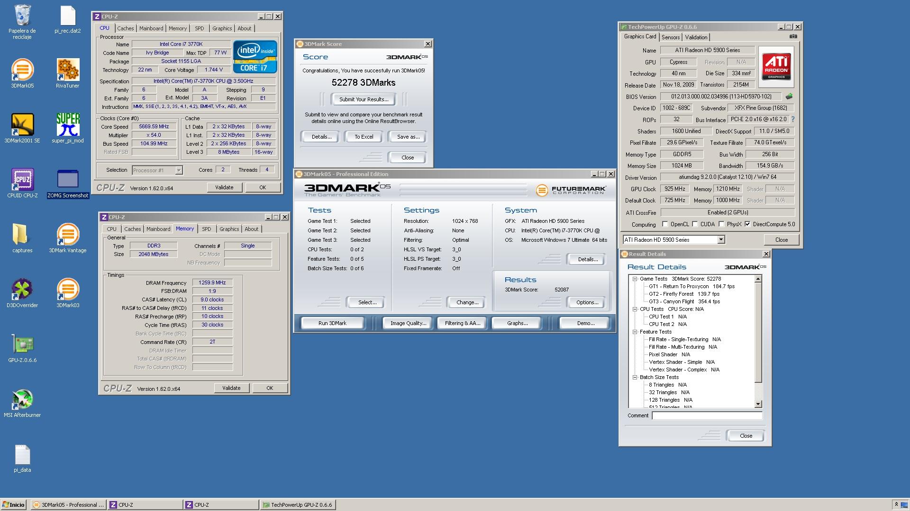Click the Image Quality button
Screen dimensions: 910x511
(x=408, y=323)
